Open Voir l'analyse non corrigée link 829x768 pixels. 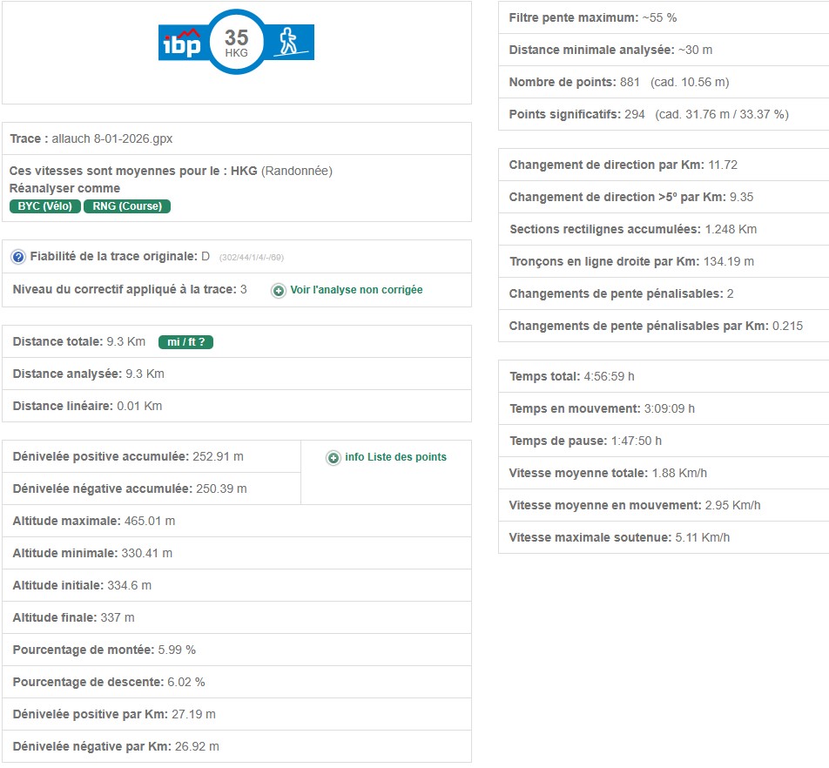point(356,290)
